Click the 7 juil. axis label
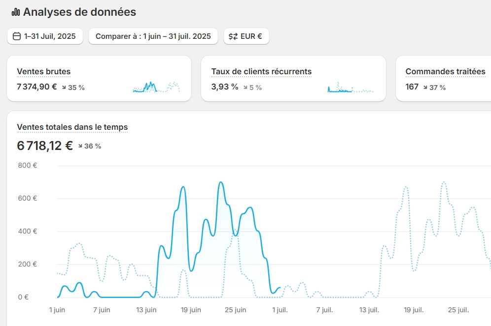The width and height of the screenshot is (491, 326). [324, 310]
